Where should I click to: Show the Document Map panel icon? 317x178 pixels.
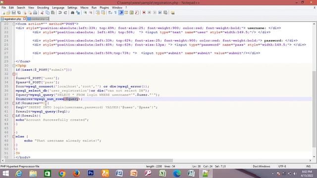pos(132,13)
